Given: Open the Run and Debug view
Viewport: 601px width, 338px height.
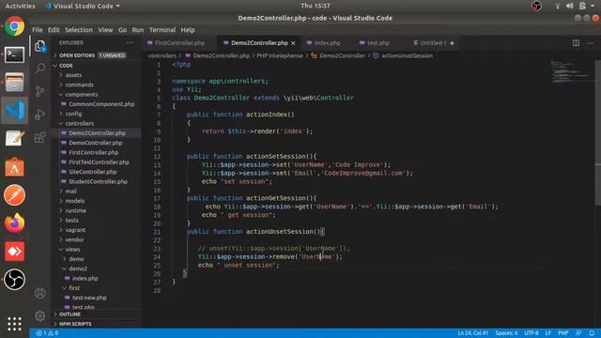Looking at the screenshot, I should coord(39,115).
